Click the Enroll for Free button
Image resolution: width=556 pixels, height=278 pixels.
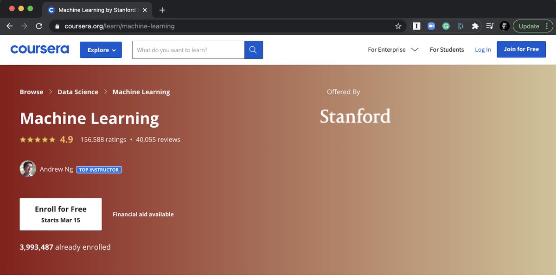pos(60,214)
